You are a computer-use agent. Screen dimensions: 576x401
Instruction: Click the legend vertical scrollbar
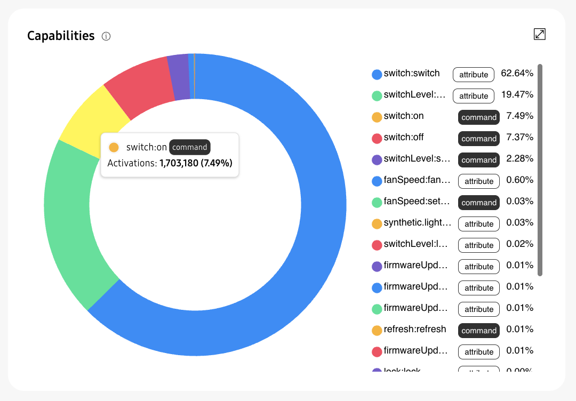(540, 170)
